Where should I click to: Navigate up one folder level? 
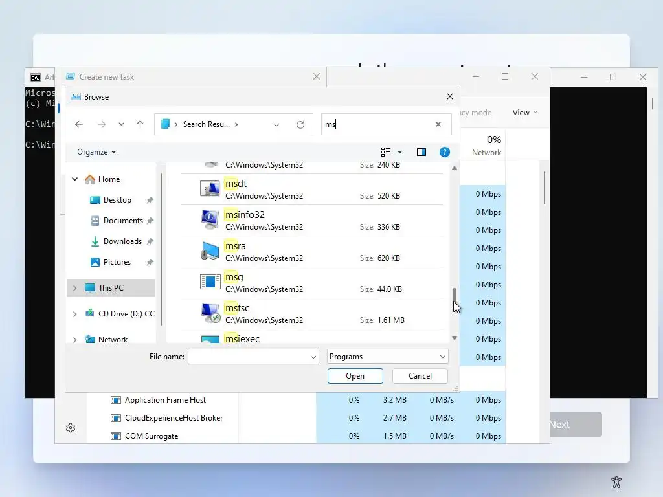[140, 124]
